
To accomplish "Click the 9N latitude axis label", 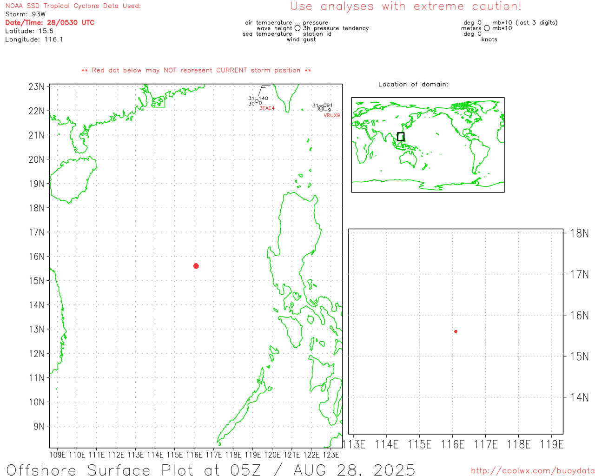I will pyautogui.click(x=39, y=426).
